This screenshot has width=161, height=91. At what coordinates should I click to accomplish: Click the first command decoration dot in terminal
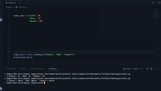pos(5,74)
